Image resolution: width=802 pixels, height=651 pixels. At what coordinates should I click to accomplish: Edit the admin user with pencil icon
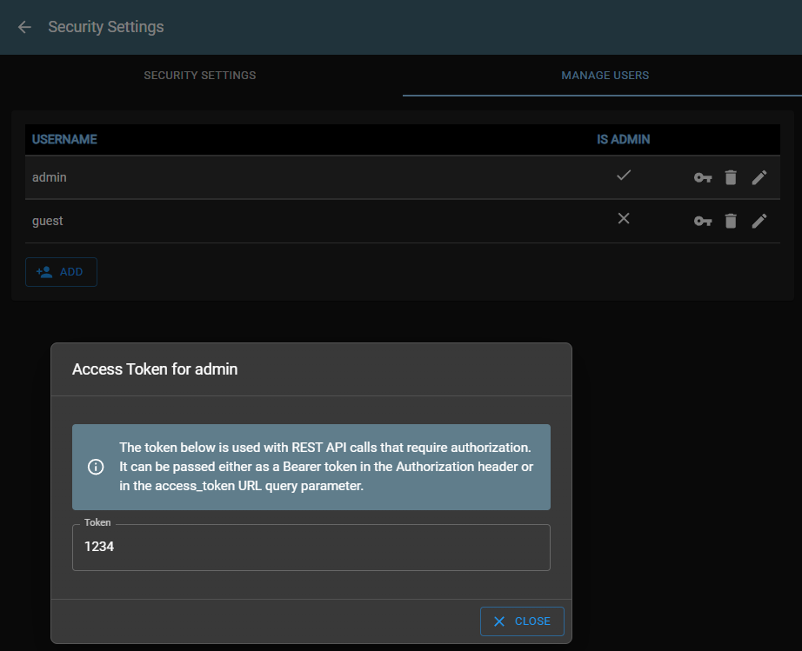[x=759, y=177]
